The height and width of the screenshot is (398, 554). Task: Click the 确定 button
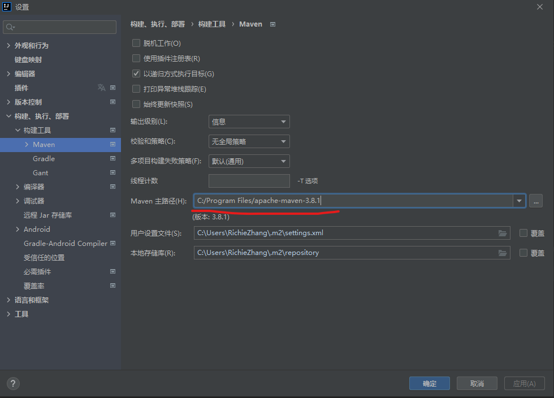(429, 383)
